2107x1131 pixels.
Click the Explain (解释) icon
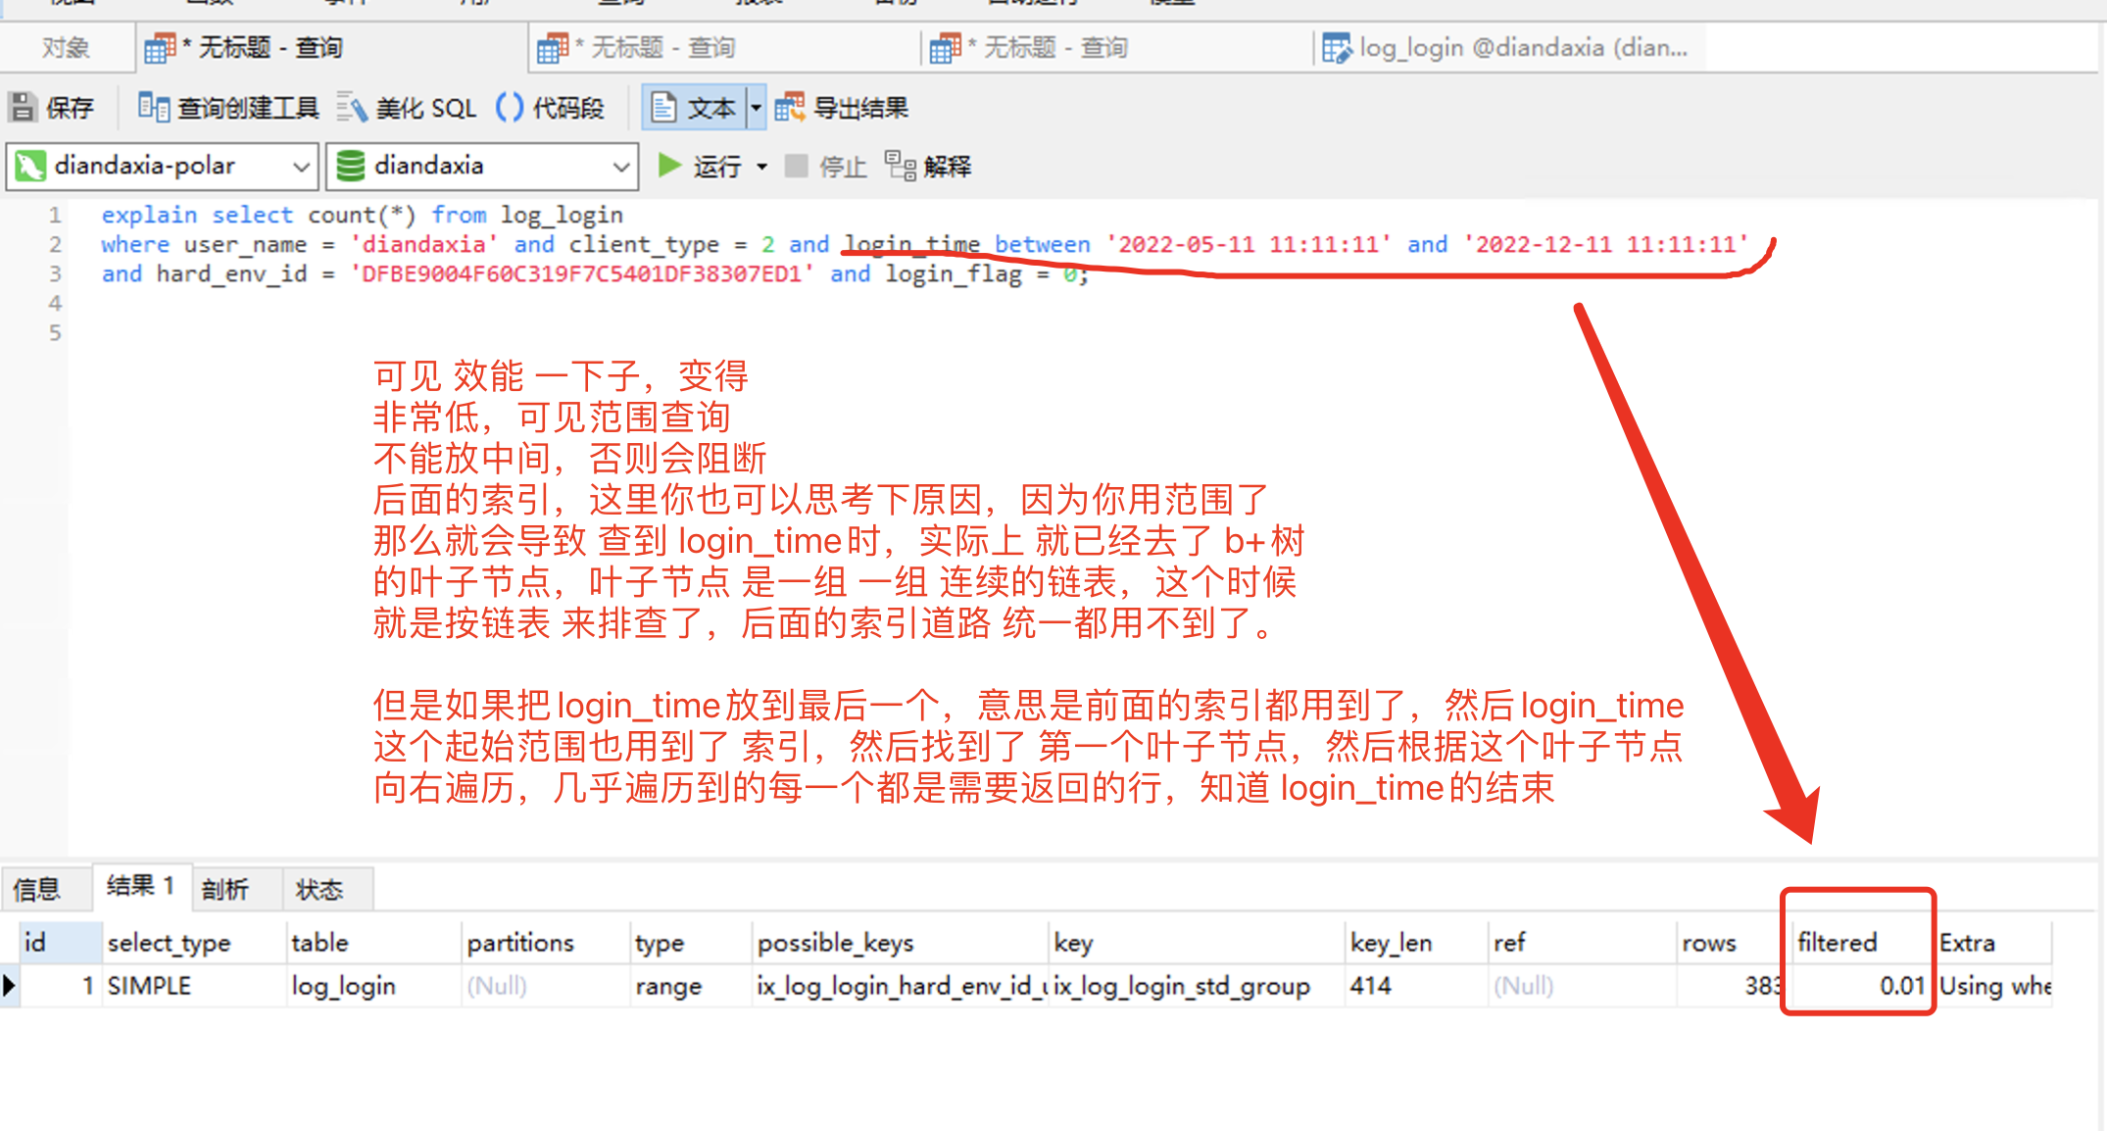click(x=900, y=166)
